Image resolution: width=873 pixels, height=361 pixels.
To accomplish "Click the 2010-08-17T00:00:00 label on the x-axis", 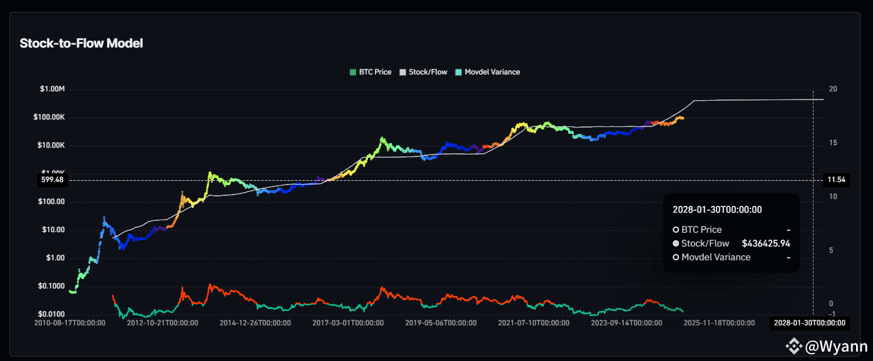I will (70, 323).
